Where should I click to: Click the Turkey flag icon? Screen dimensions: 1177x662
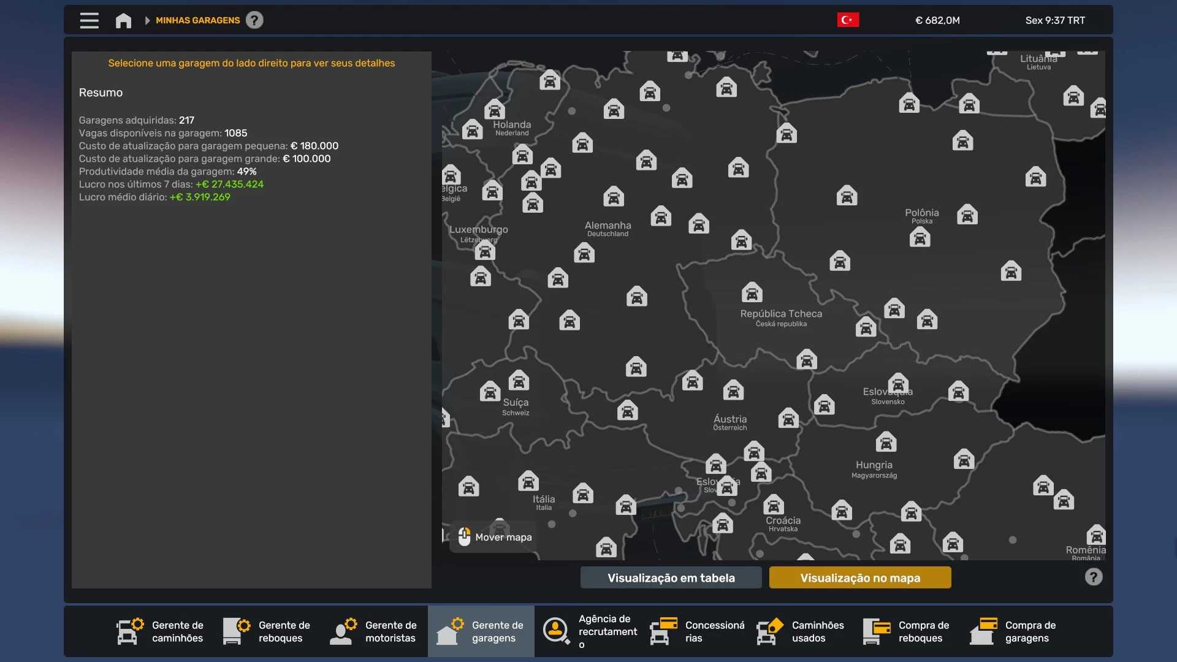click(x=848, y=20)
